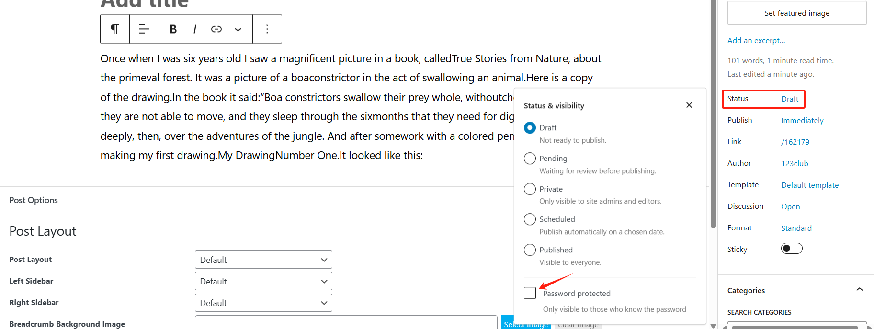Apply bold formatting to text

[x=173, y=29]
